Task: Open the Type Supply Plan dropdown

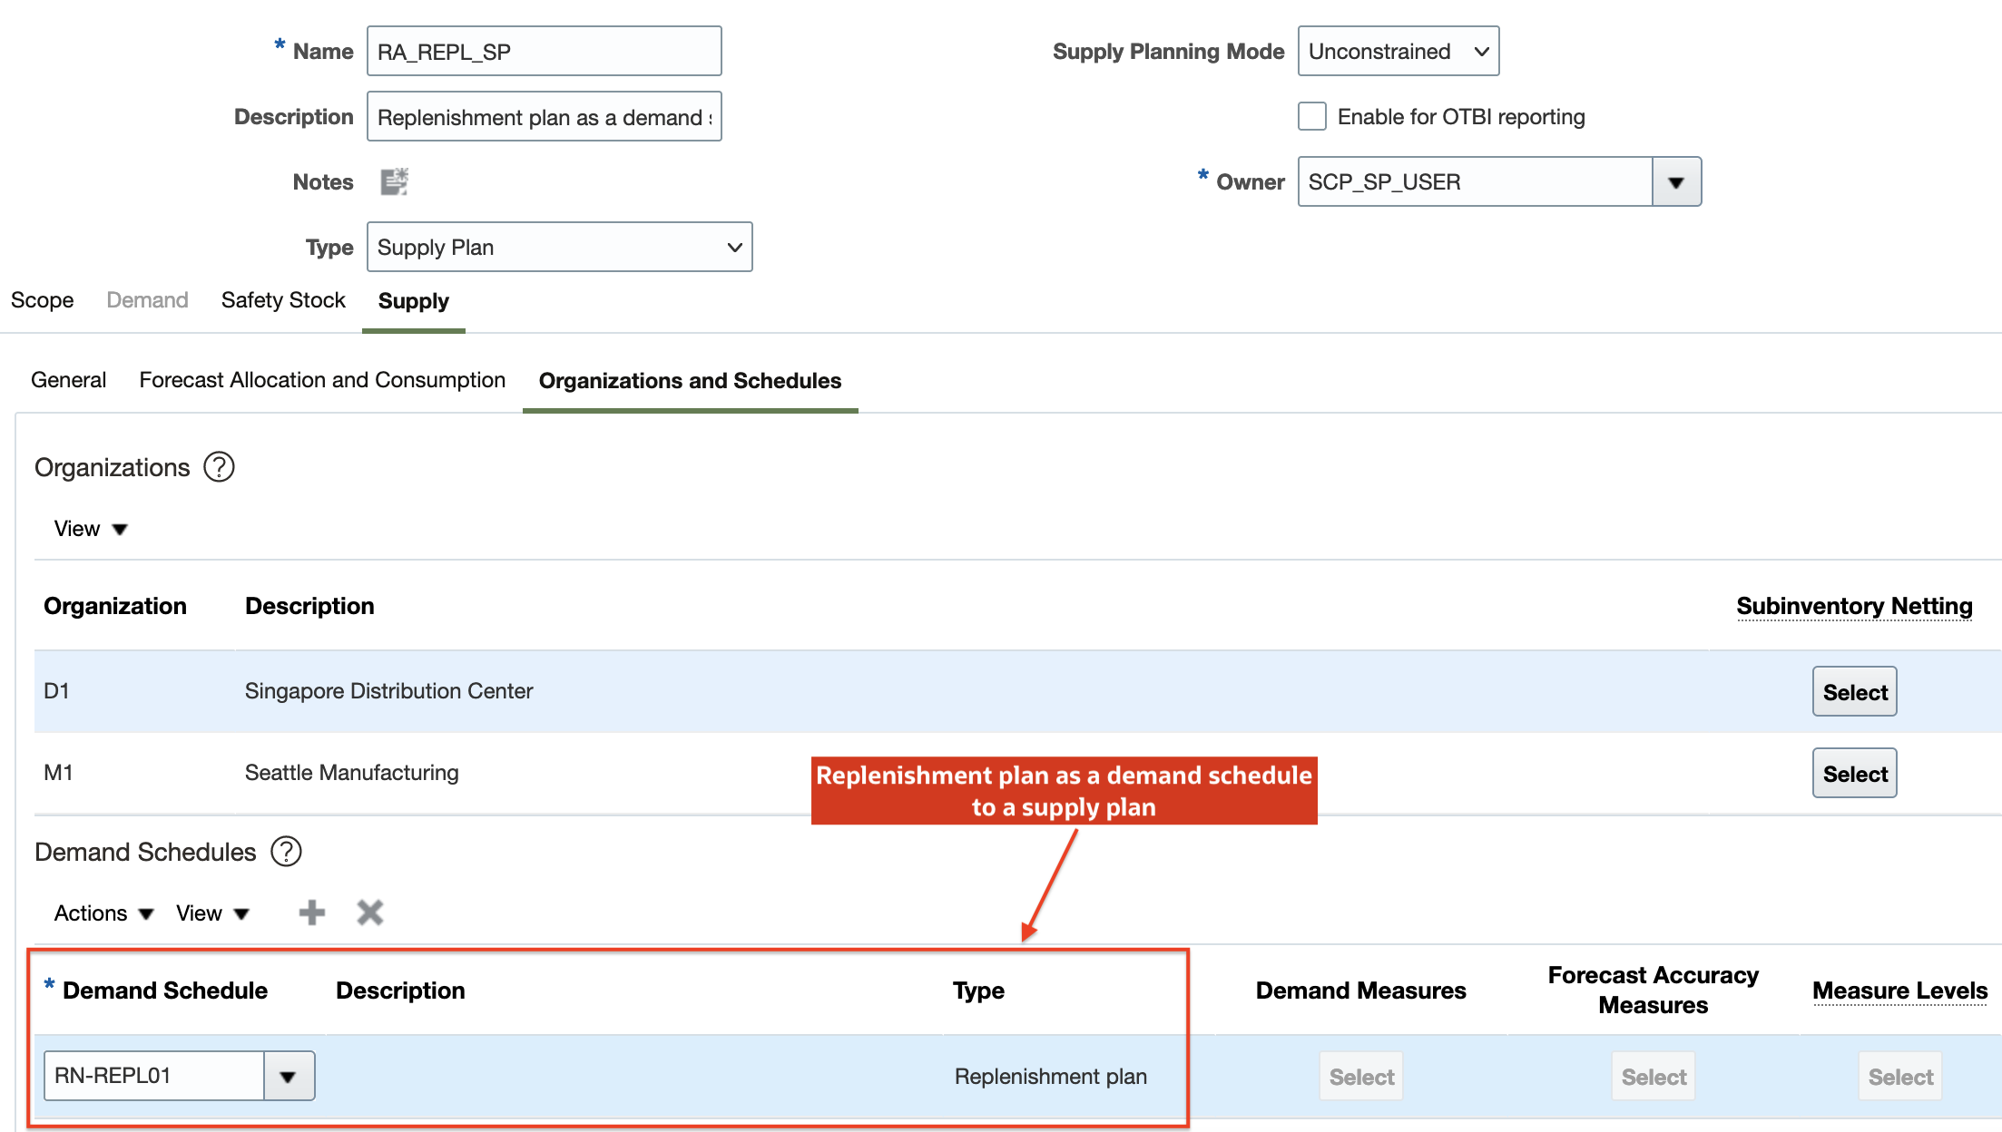Action: (x=559, y=248)
